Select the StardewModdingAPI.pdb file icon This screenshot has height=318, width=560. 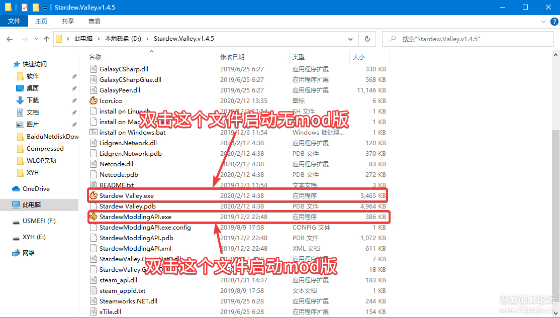93,238
